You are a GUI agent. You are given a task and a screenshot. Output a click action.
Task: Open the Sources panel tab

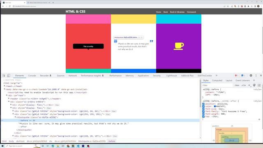(60, 76)
